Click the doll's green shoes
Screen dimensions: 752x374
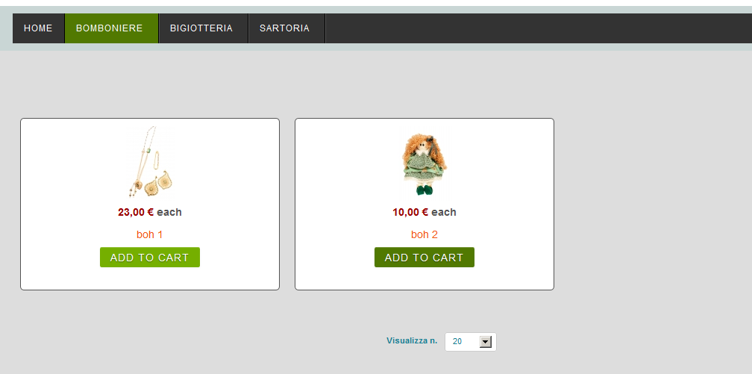pyautogui.click(x=424, y=190)
